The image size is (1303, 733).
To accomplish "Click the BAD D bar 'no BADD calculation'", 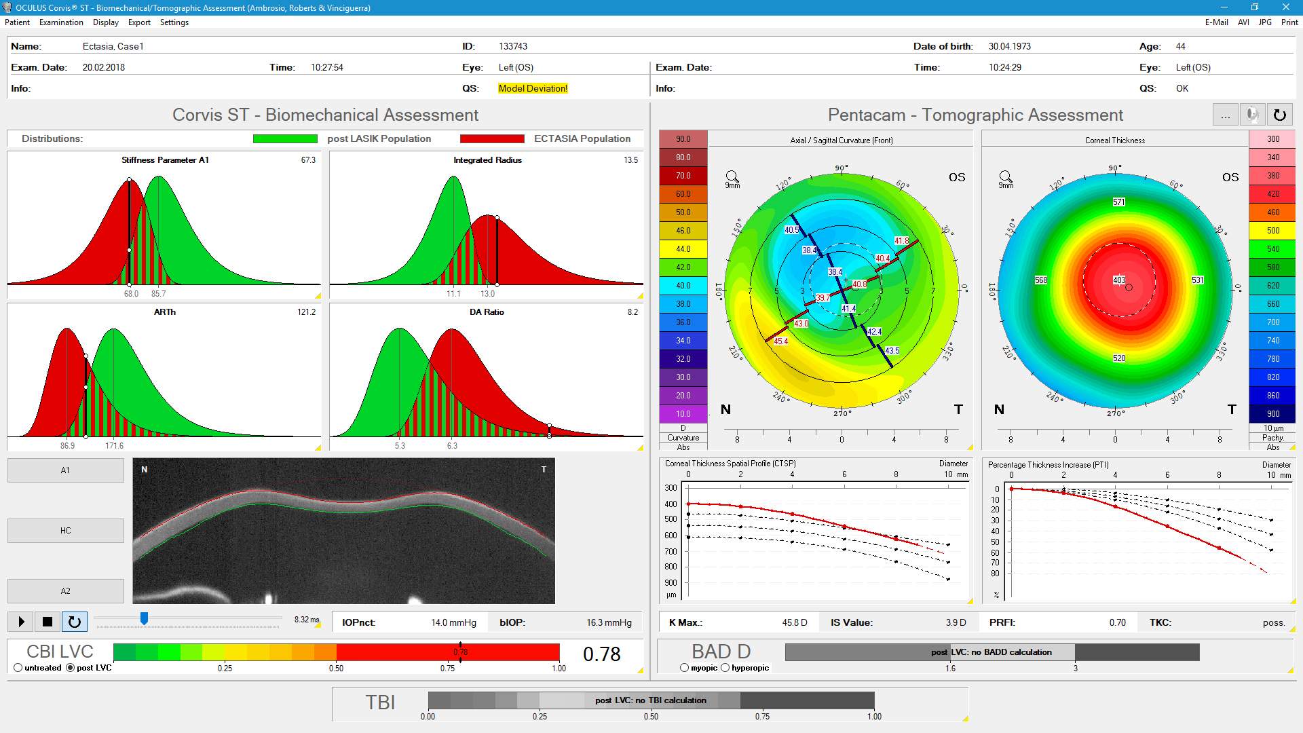I will click(992, 652).
